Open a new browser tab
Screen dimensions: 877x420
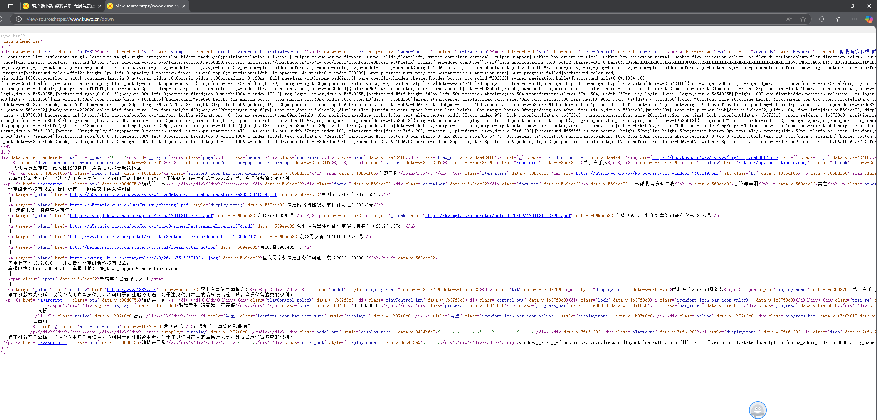[x=197, y=6]
